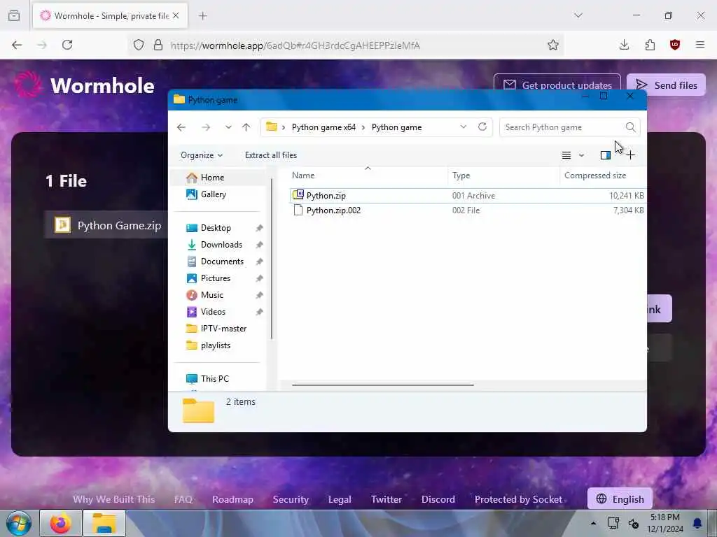
Task: Reload the Wormhole page in Firefox
Action: tap(67, 45)
